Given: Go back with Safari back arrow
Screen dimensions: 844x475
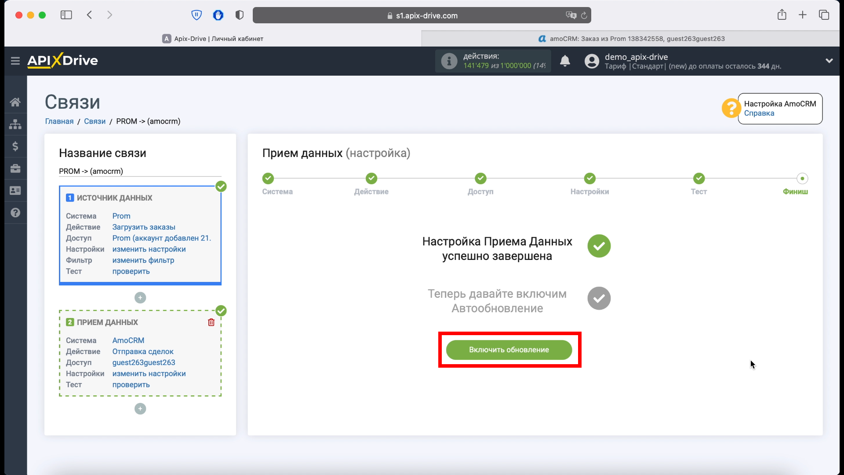Looking at the screenshot, I should (90, 15).
